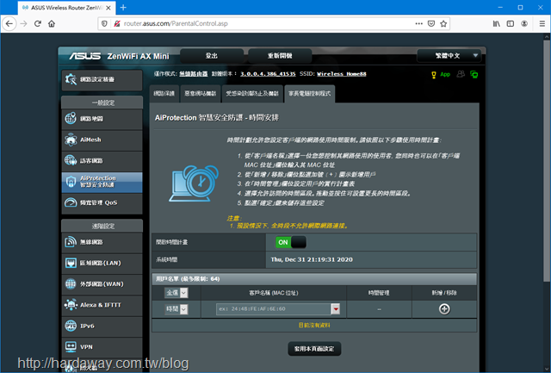Open the LAN settings page
551x373 pixels.
click(102, 263)
